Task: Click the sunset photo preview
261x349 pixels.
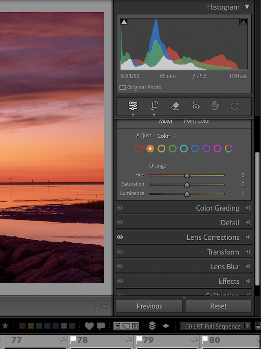Action: (x=52, y=148)
